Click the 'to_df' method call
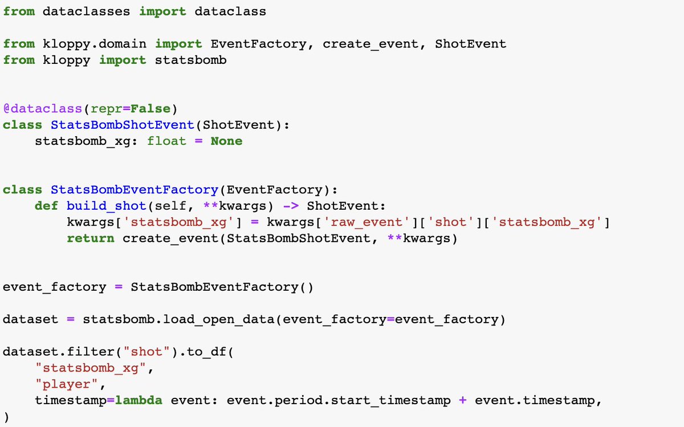Image resolution: width=684 pixels, height=427 pixels. pos(206,352)
